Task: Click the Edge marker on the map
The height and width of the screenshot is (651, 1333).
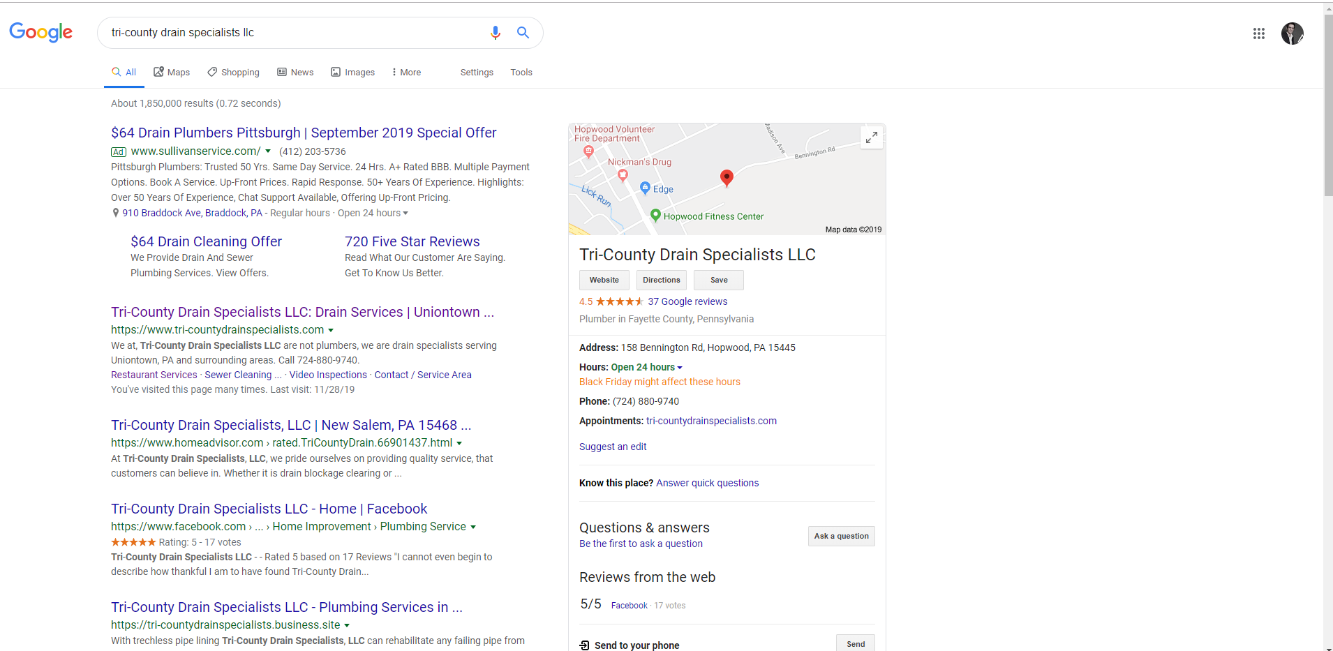Action: pyautogui.click(x=646, y=187)
